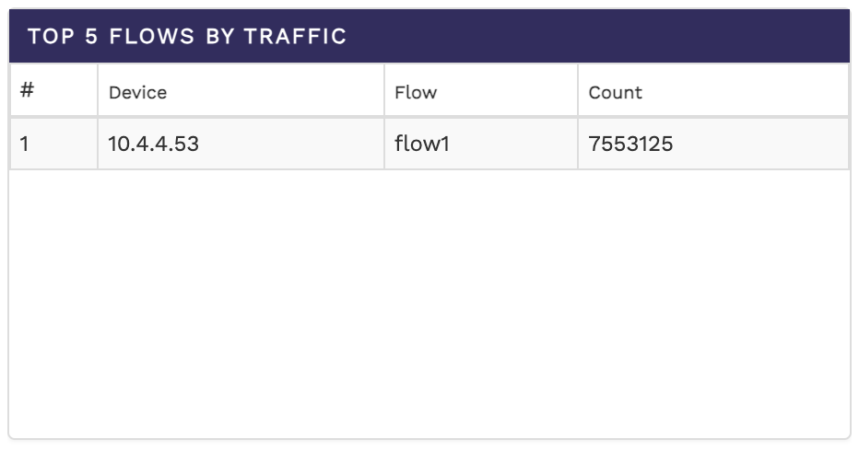This screenshot has height=451, width=859.
Task: Click divider between 10.4.4.53 and flow1 cells
Action: (x=384, y=144)
